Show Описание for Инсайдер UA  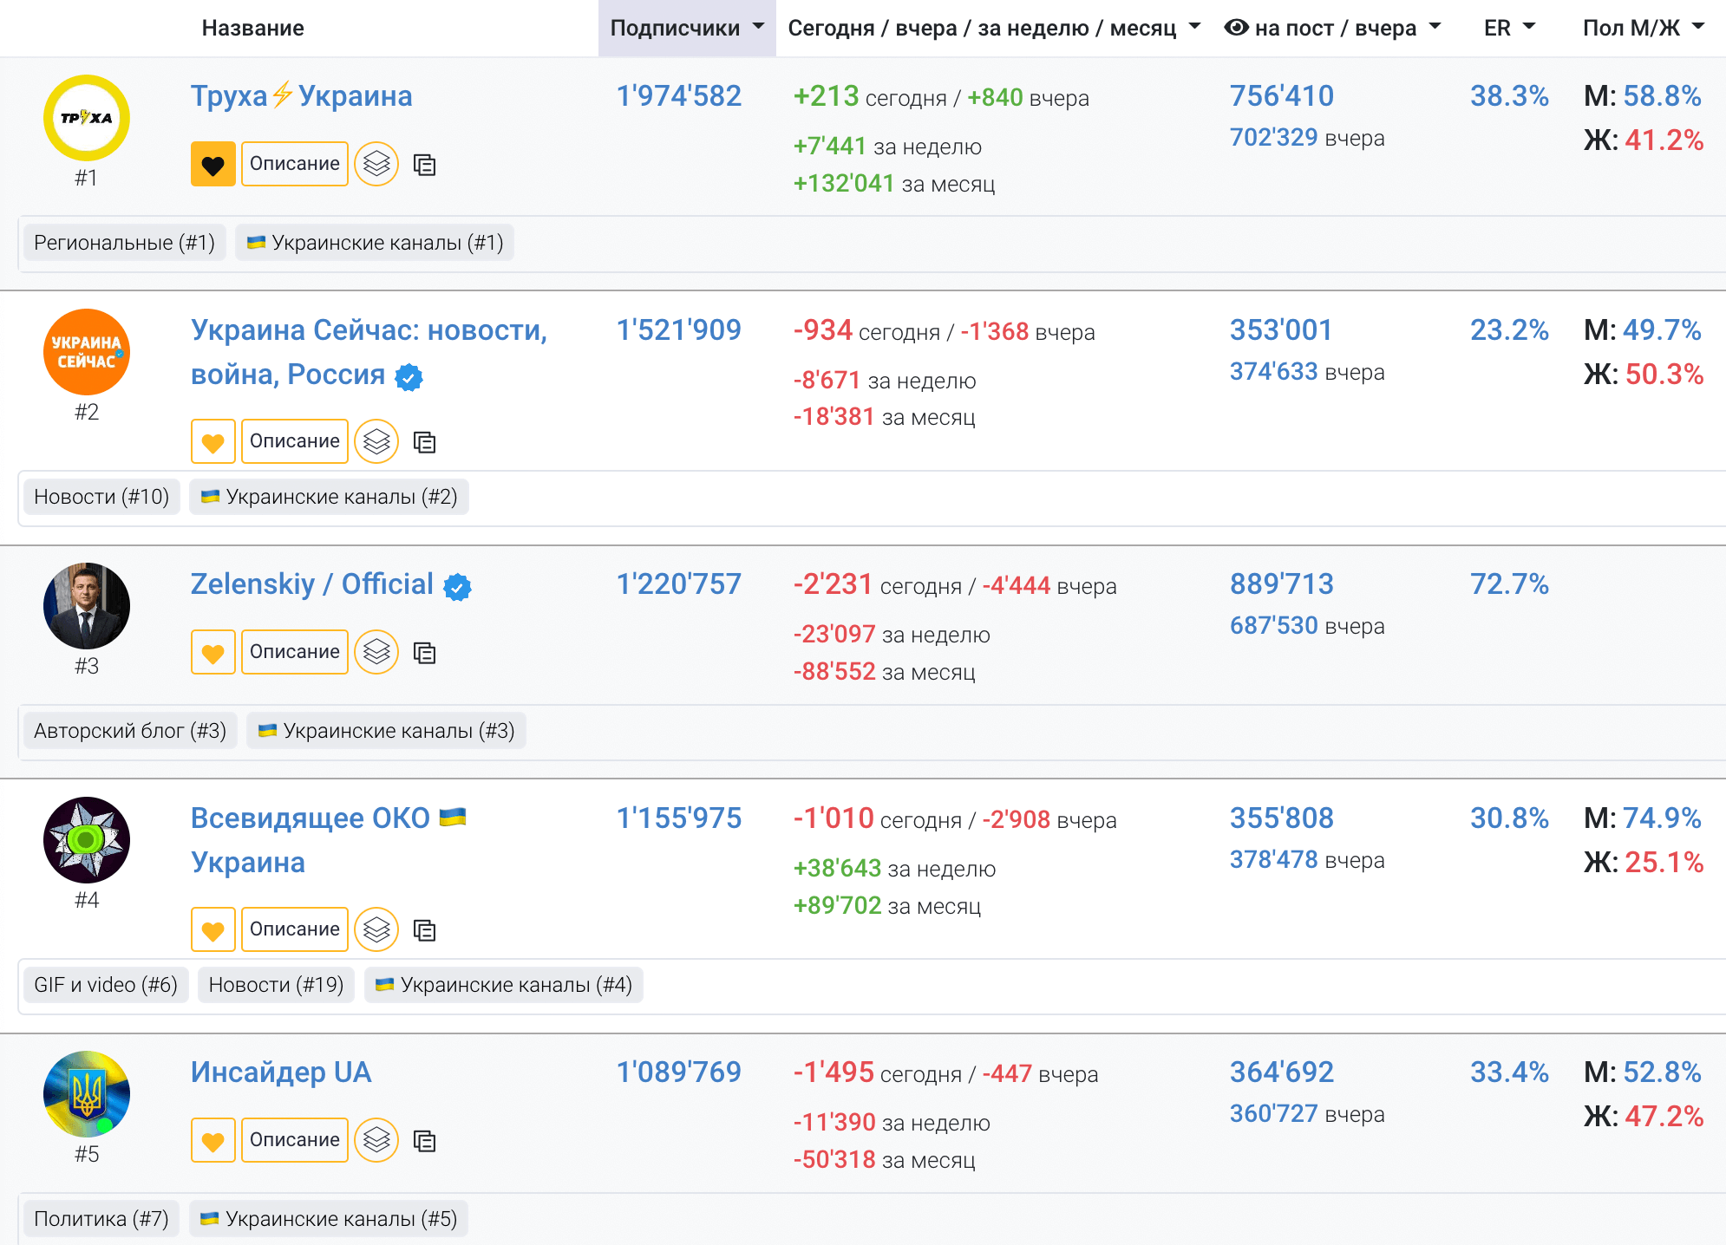pyautogui.click(x=295, y=1140)
